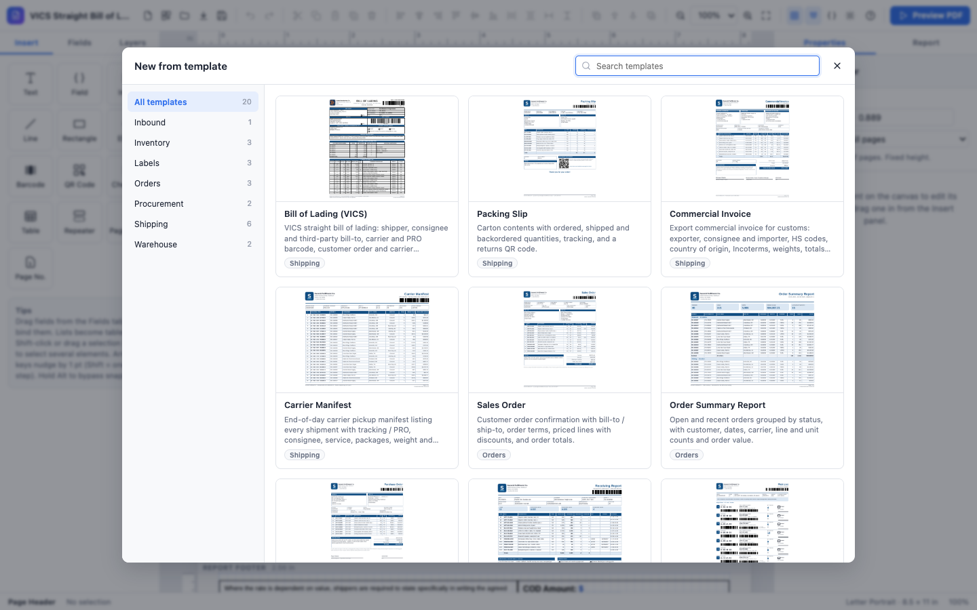Choose the Rectangle tool in Insert panel
Viewport: 977px width, 610px height.
pyautogui.click(x=79, y=129)
